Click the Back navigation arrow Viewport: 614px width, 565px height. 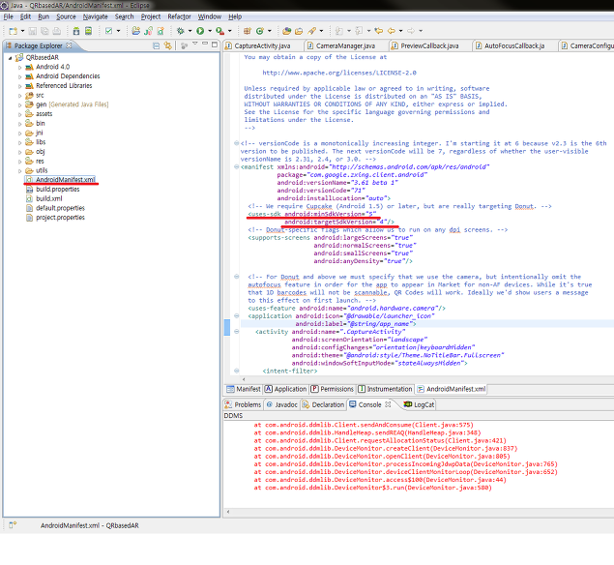coord(392,31)
